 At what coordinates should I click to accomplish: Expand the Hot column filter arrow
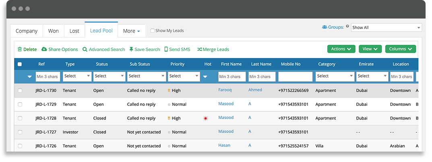205,77
